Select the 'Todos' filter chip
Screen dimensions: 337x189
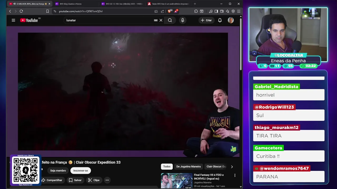point(167,166)
